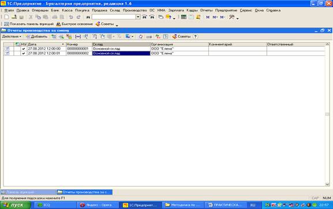
Task: Open the Действия dropdown menu
Action: pos(12,36)
